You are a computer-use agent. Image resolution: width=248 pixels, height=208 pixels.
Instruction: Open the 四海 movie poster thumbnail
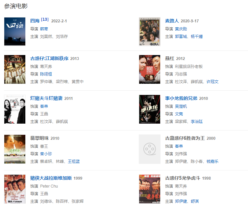click(x=15, y=32)
